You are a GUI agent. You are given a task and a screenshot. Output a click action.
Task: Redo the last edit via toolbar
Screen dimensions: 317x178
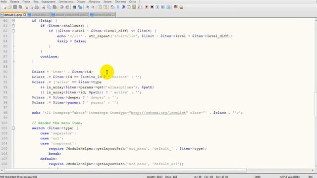tap(67, 7)
